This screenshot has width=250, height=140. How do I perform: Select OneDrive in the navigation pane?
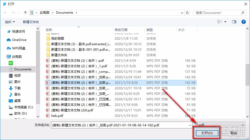click(17, 40)
